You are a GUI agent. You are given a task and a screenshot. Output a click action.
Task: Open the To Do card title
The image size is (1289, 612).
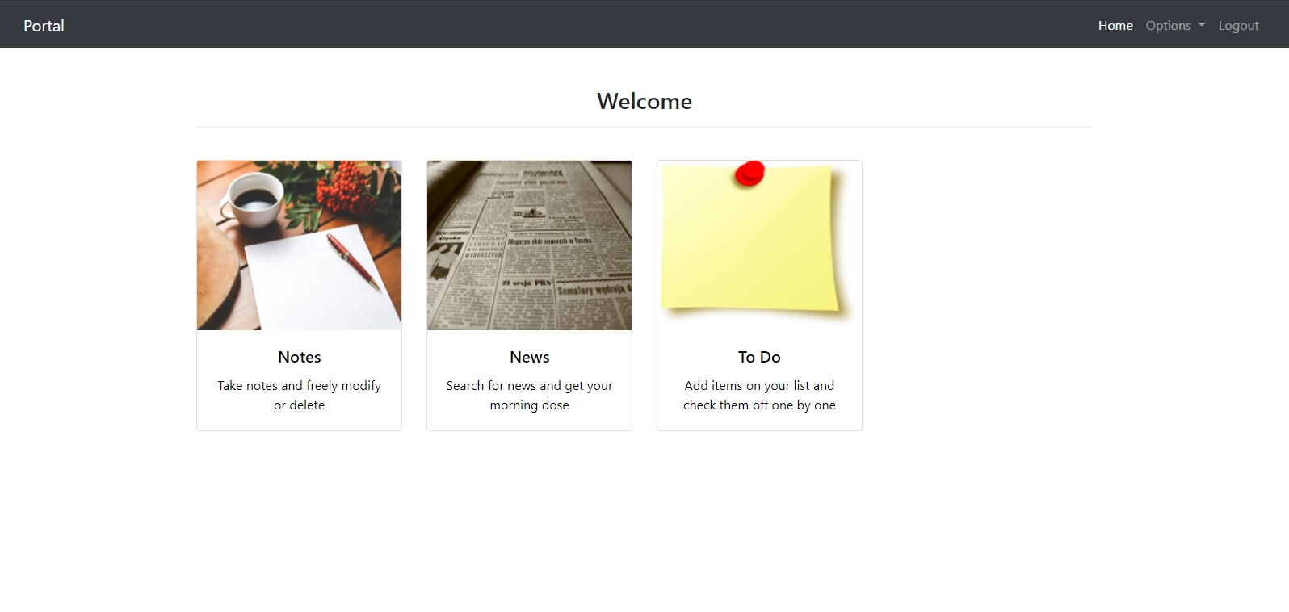[759, 357]
